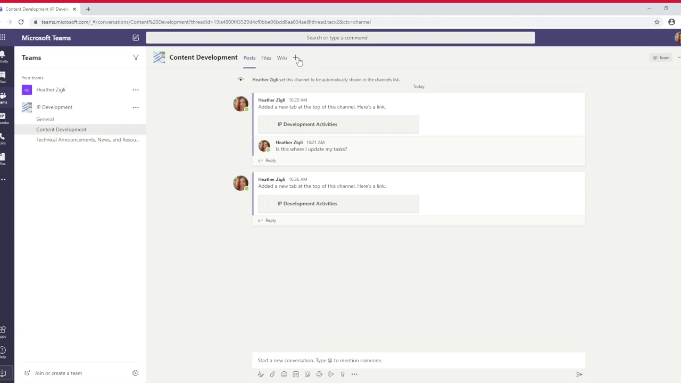Click Join or create a team
The height and width of the screenshot is (383, 681).
53,373
